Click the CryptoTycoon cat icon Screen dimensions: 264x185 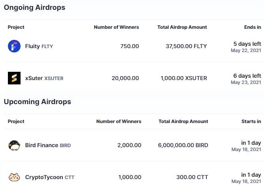pos(14,177)
